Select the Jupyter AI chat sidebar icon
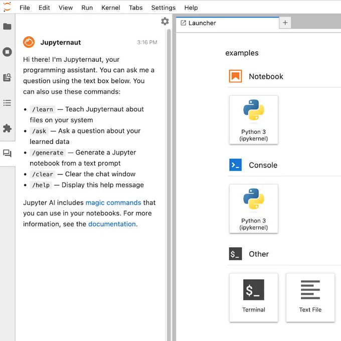The image size is (341, 341). [x=7, y=153]
